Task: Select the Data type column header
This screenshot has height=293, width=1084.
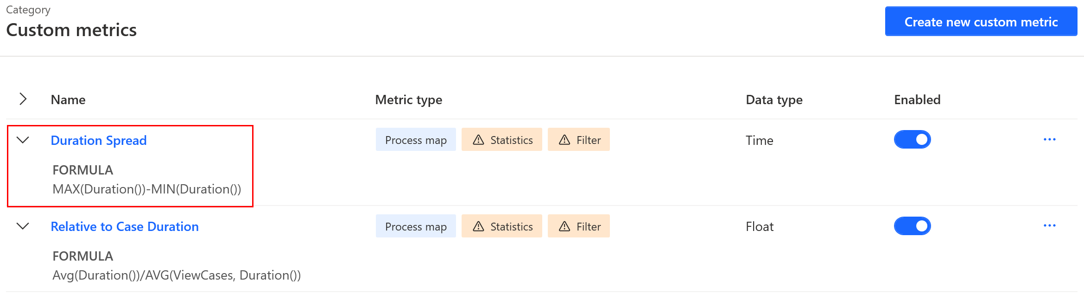Action: click(x=774, y=100)
